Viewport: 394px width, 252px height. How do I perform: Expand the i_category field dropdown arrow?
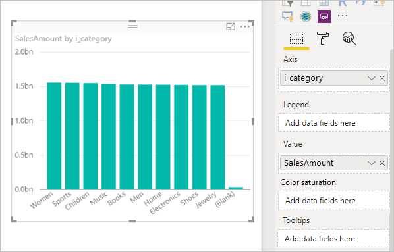coord(371,78)
